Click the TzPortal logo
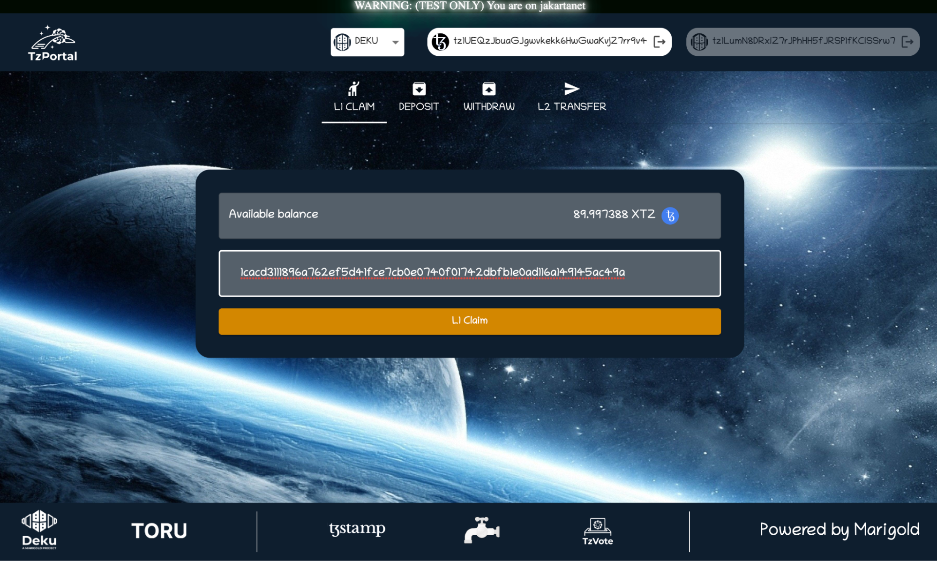This screenshot has height=561, width=937. coord(52,43)
